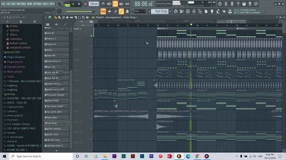The height and width of the screenshot is (160, 286).
Task: Open the Browser view button
Action: [200, 12]
